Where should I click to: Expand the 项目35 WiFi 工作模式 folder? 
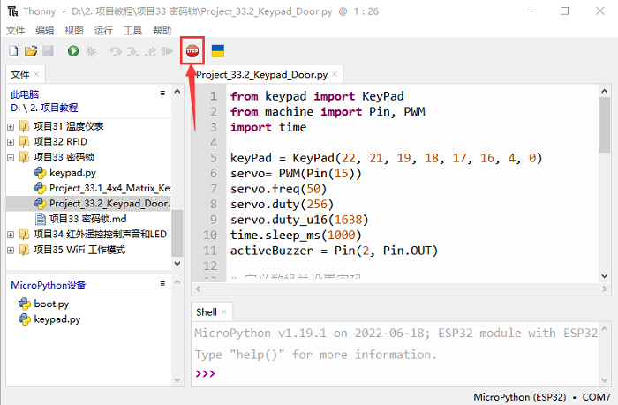[x=11, y=250]
